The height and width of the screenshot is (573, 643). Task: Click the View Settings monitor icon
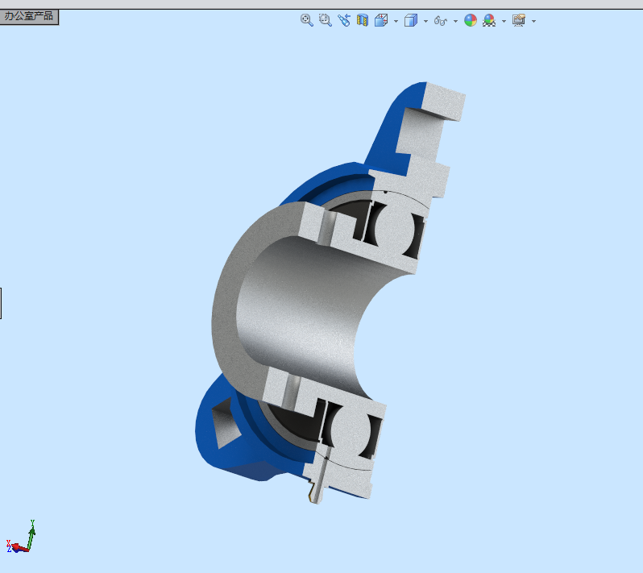coord(519,20)
